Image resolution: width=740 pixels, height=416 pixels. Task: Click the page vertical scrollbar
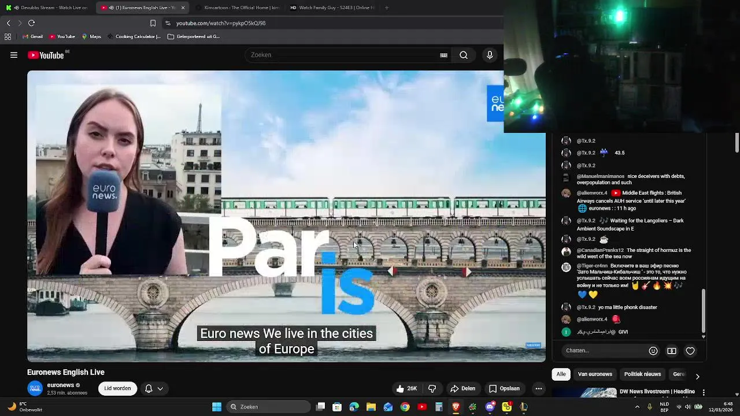[x=737, y=143]
